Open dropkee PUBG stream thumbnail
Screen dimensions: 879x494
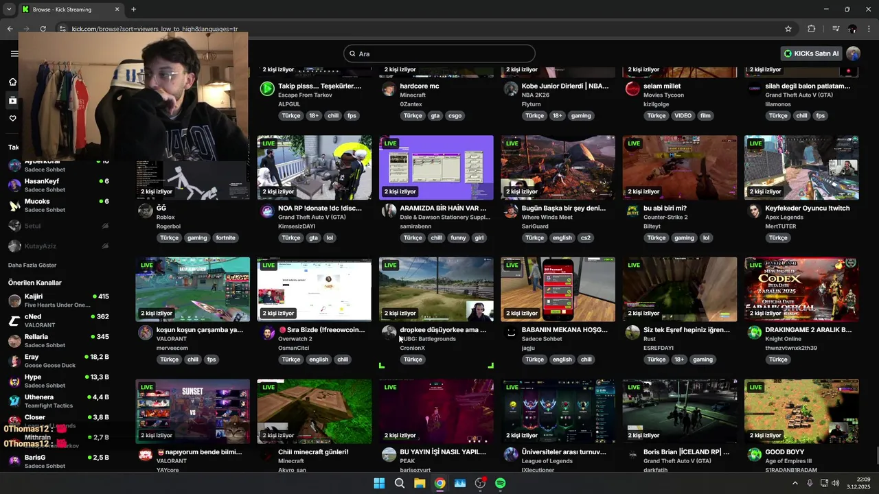pos(436,289)
